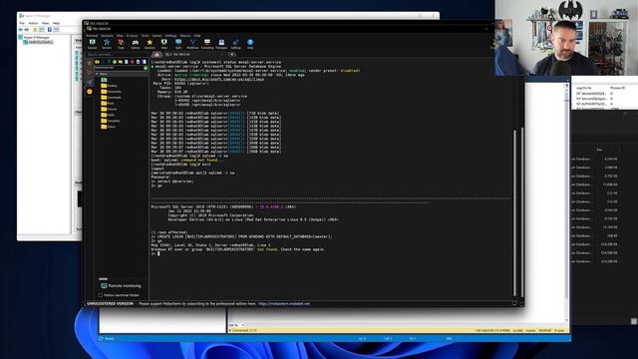Click the UNREGISTERED VERSION status text
638x359 pixels.
[110, 303]
